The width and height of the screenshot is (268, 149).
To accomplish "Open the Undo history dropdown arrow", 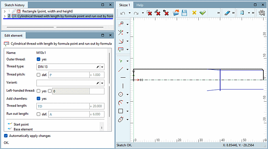I will point(130,13).
